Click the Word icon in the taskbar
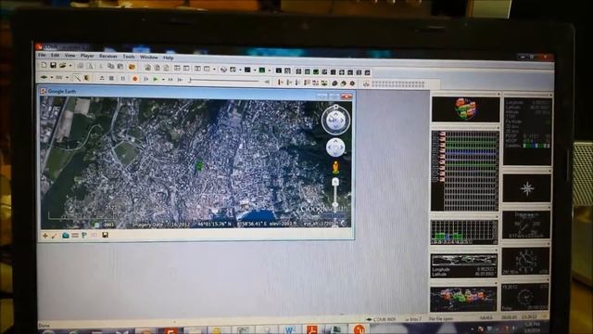The height and width of the screenshot is (334, 593). [289, 330]
